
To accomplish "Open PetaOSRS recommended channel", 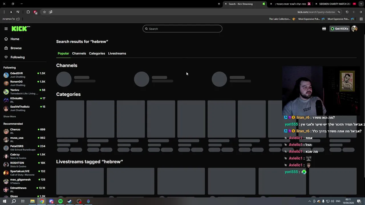I will [24, 148].
